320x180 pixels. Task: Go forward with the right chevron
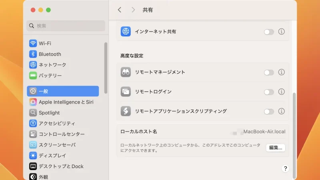(x=133, y=10)
